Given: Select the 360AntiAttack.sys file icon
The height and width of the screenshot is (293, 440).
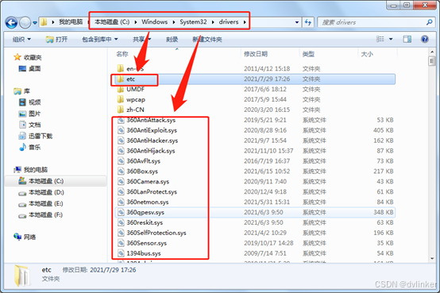Looking at the screenshot, I should 121,120.
